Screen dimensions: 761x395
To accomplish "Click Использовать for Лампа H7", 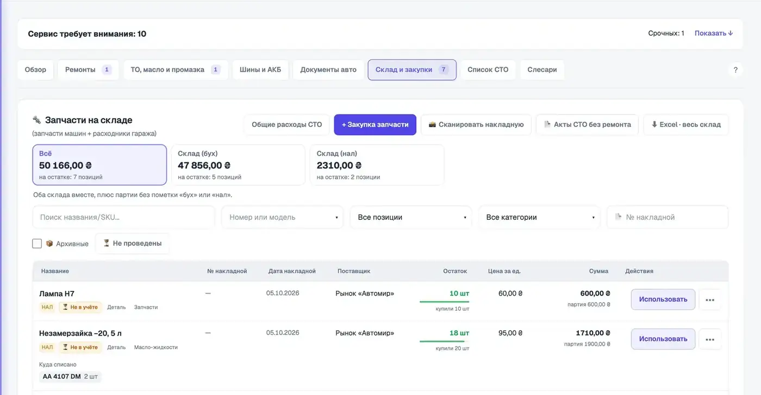I will [663, 300].
